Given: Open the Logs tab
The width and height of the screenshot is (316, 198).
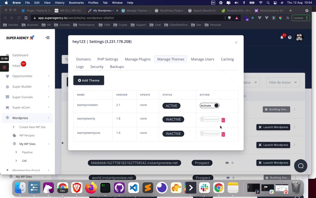Looking at the screenshot, I should pyautogui.click(x=80, y=67).
